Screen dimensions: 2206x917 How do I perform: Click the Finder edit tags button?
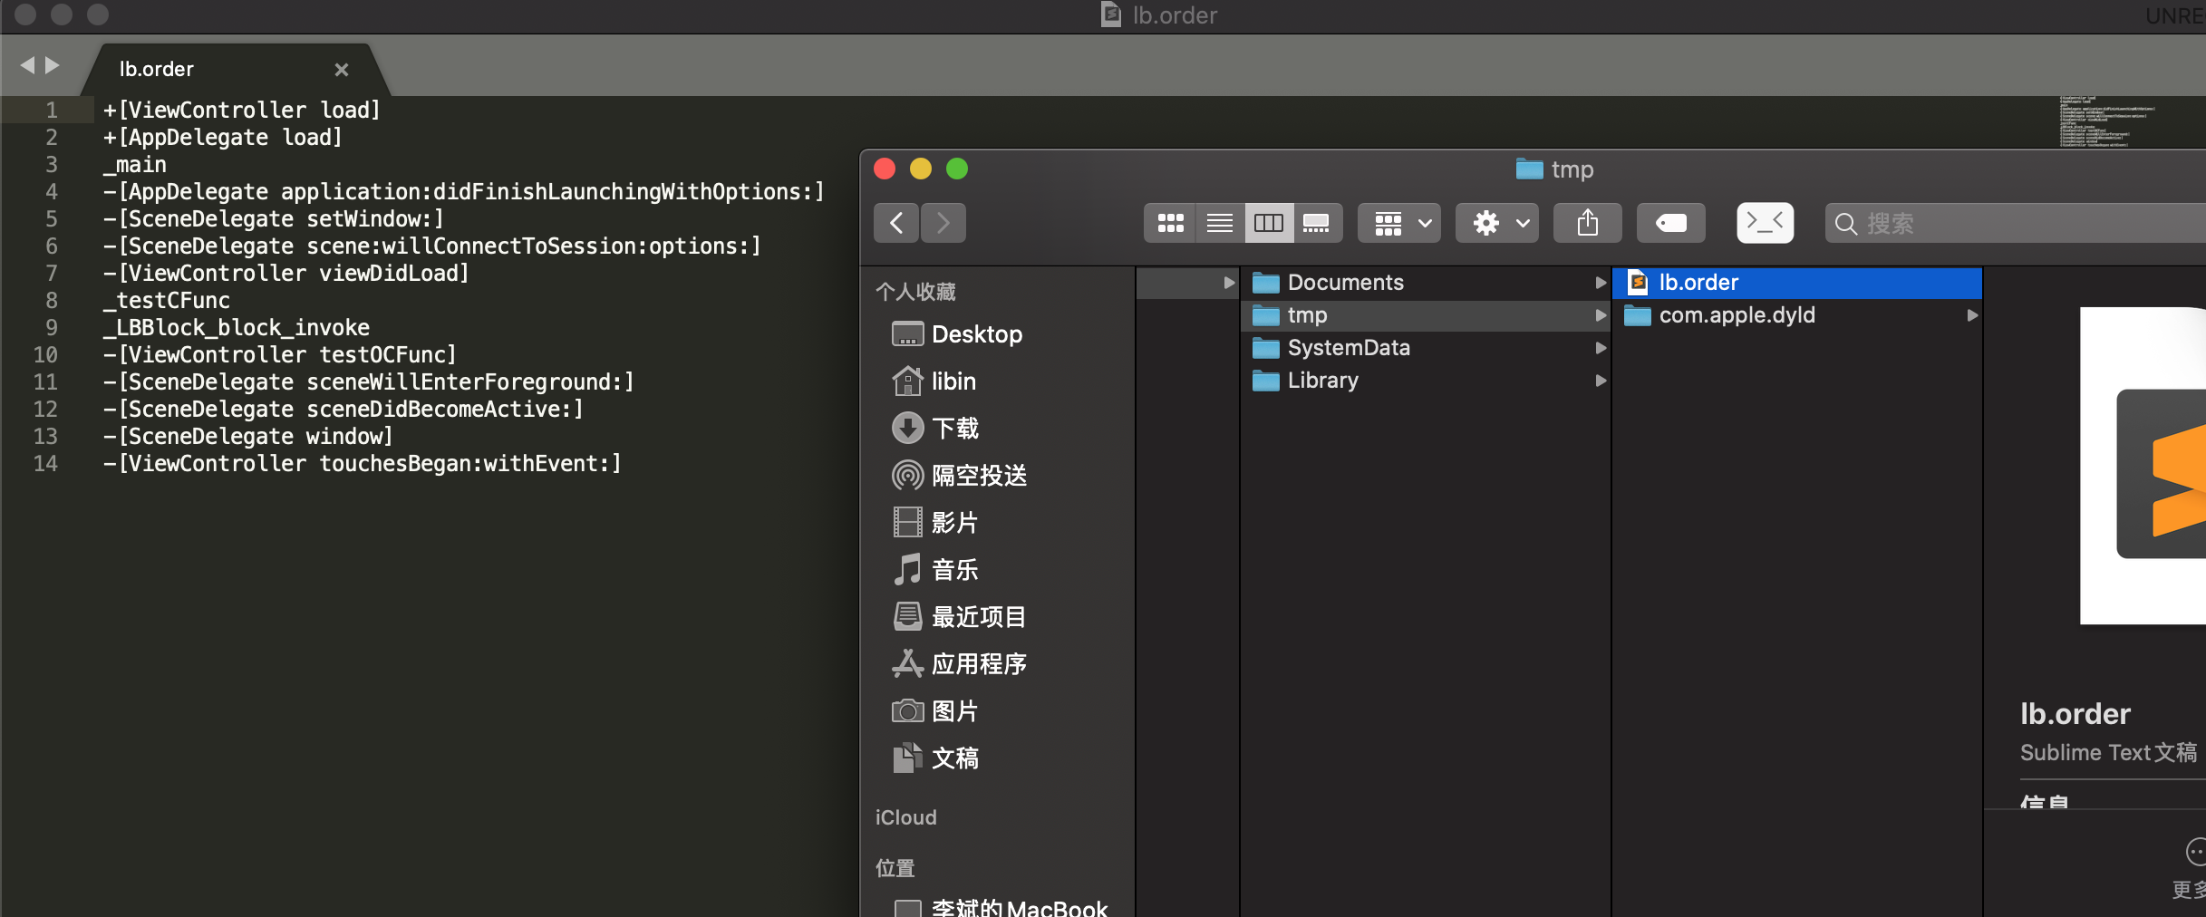coord(1670,223)
